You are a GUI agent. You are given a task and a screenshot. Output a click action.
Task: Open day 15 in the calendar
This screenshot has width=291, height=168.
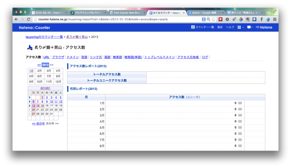[x=42, y=105]
